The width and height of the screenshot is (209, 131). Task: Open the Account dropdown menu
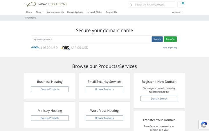tap(177, 12)
